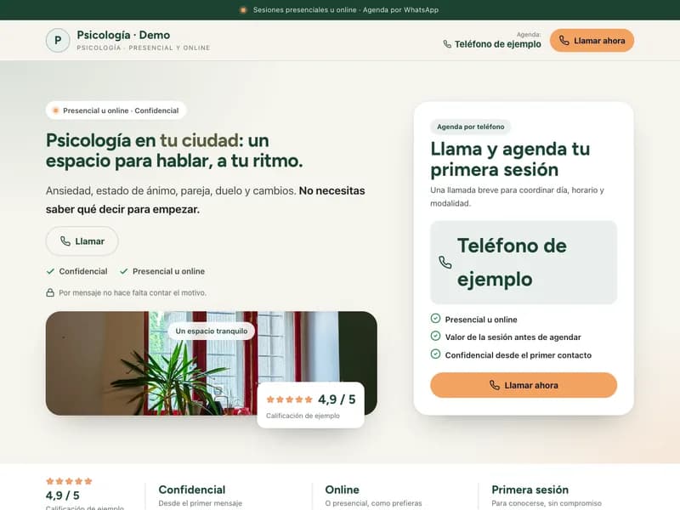680x510 pixels.
Task: Click the orange dot in the top announcement bar
Action: point(243,10)
